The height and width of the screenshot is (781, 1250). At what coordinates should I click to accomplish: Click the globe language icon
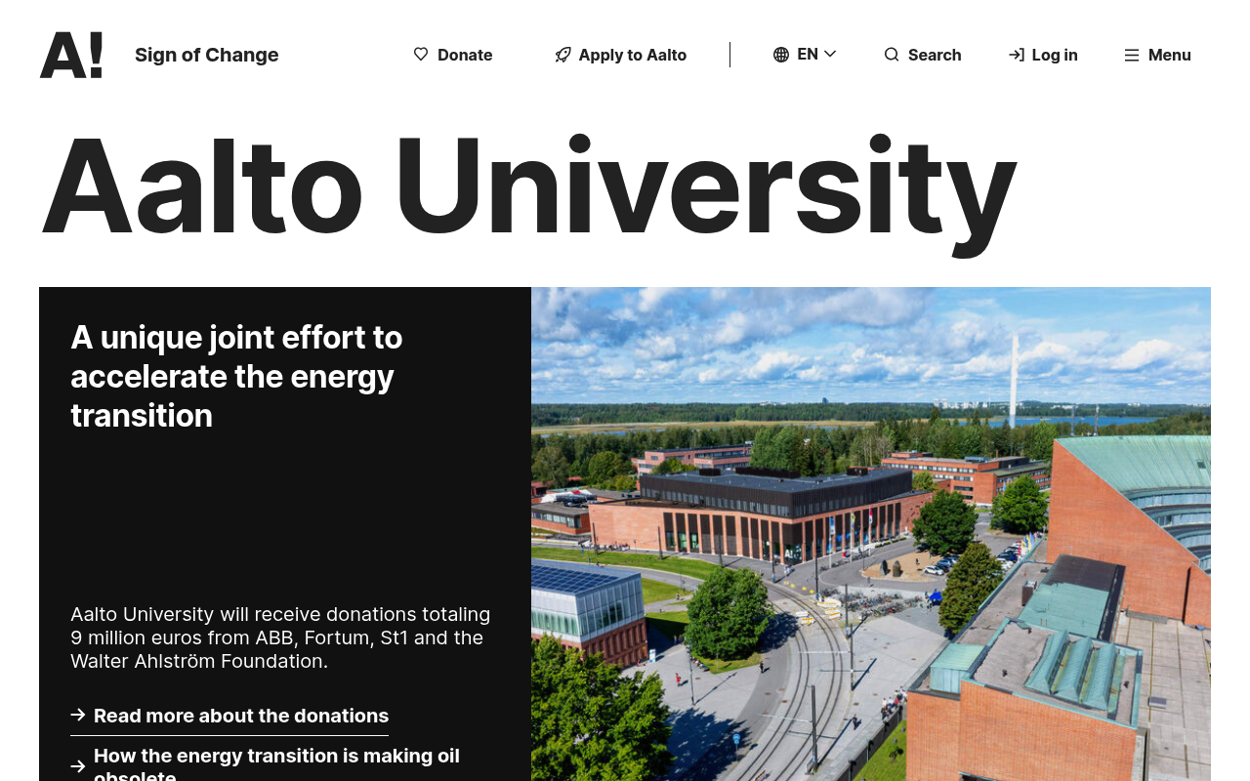[x=781, y=55]
